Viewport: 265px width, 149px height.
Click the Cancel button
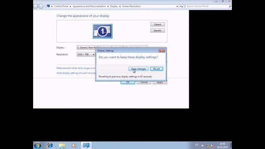(144, 82)
